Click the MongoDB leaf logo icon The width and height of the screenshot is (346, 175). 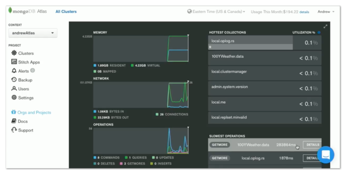[x=10, y=10]
